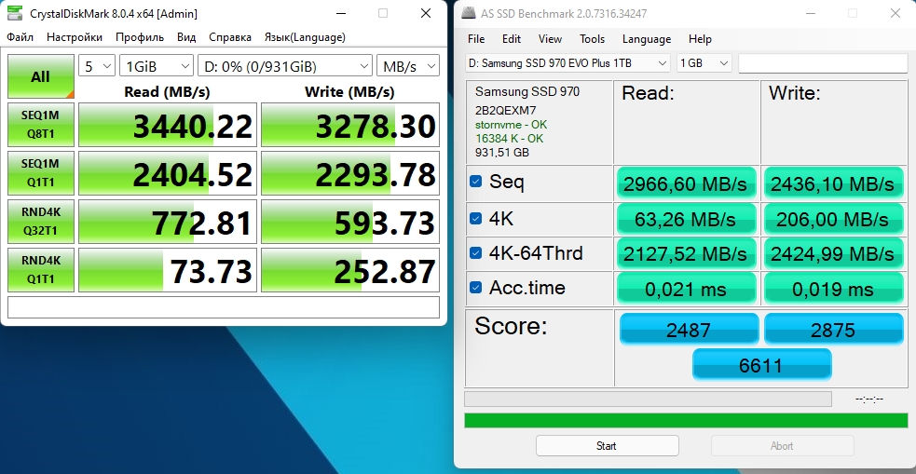
Task: Open the Настройки menu
Action: tap(75, 37)
